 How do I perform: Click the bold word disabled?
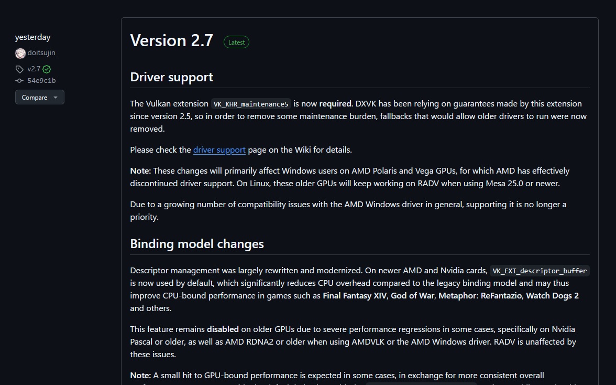click(x=223, y=329)
